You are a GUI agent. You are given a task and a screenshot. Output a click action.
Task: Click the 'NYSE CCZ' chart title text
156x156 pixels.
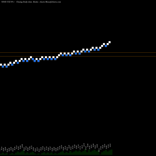coord(6,2)
